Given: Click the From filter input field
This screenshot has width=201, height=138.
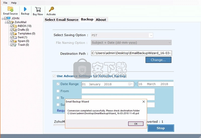Looking at the screenshot, I should click(118, 91).
